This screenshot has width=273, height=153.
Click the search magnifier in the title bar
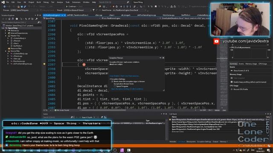click(x=128, y=2)
